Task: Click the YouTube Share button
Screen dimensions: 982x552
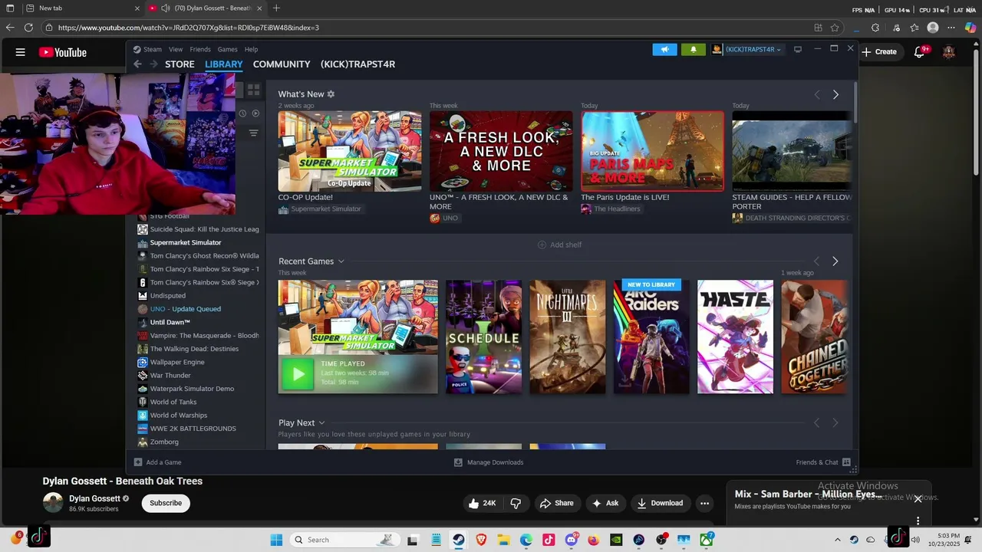Action: click(556, 503)
